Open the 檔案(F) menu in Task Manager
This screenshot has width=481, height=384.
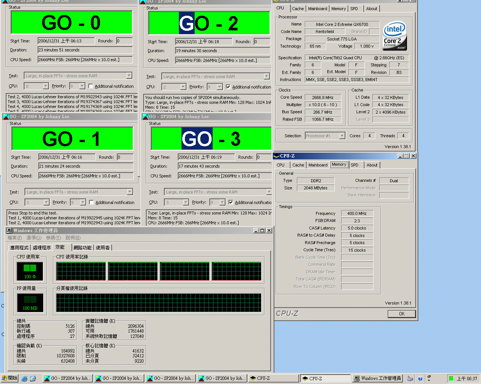click(x=15, y=238)
